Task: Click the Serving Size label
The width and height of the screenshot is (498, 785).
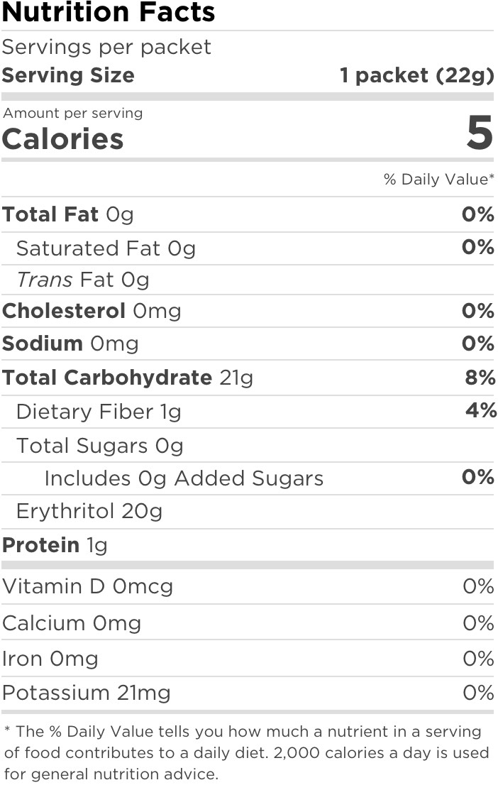Action: (x=68, y=75)
